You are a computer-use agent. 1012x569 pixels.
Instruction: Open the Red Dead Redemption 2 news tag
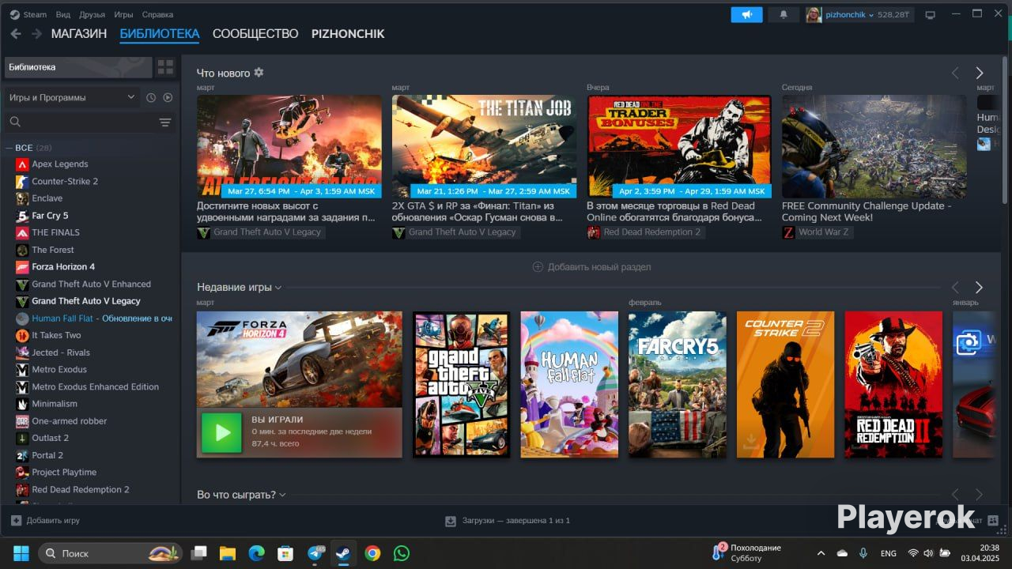coord(644,232)
